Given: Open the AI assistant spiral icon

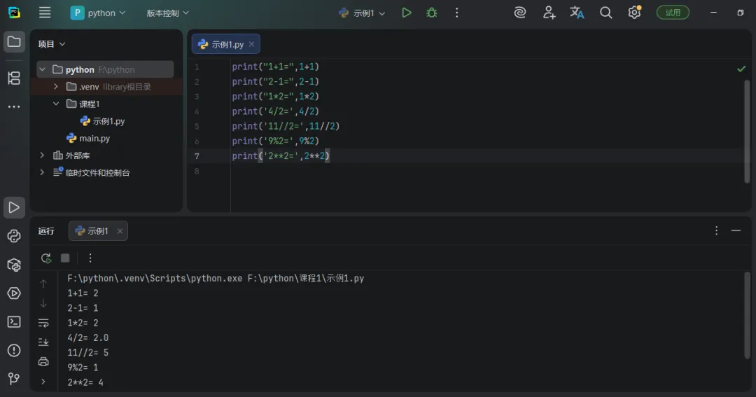Looking at the screenshot, I should point(519,13).
